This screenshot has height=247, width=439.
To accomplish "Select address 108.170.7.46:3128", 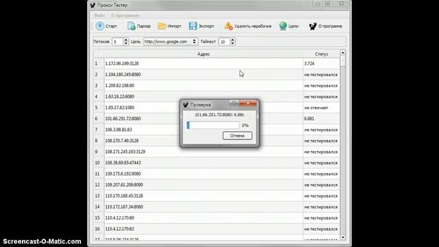I will tap(122, 141).
